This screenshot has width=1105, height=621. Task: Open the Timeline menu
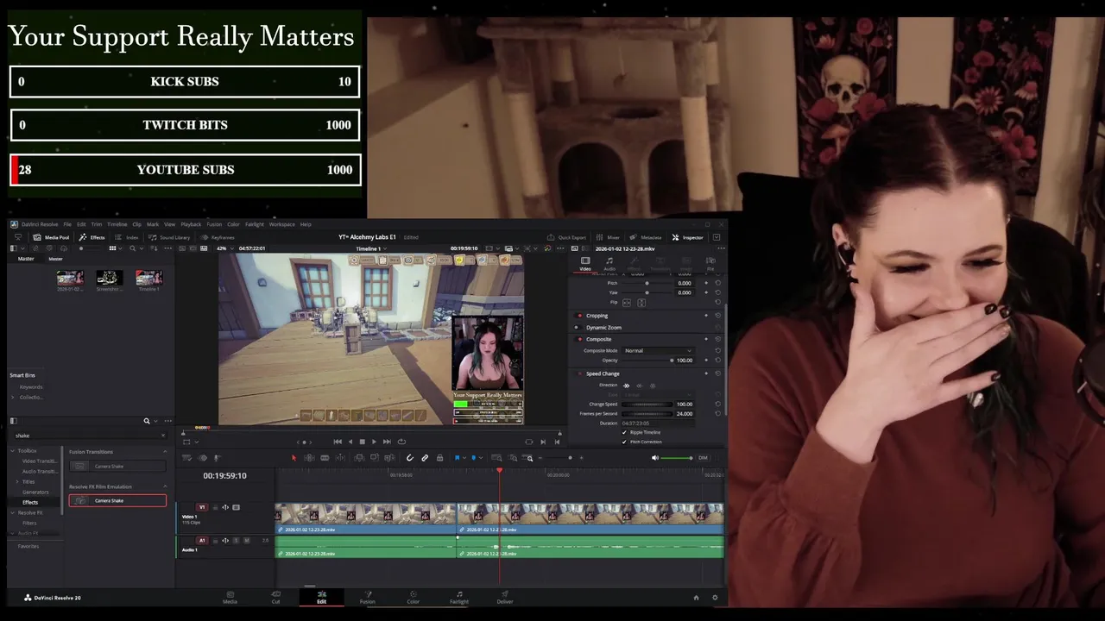[x=117, y=224]
